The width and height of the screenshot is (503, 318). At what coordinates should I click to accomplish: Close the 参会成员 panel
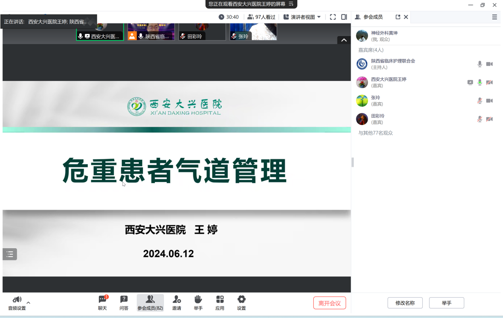click(x=406, y=17)
